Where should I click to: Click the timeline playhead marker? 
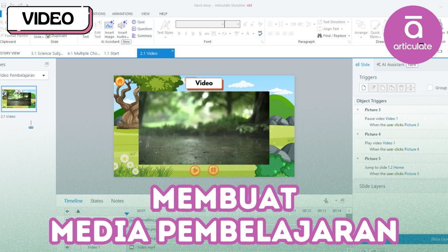[127, 213]
